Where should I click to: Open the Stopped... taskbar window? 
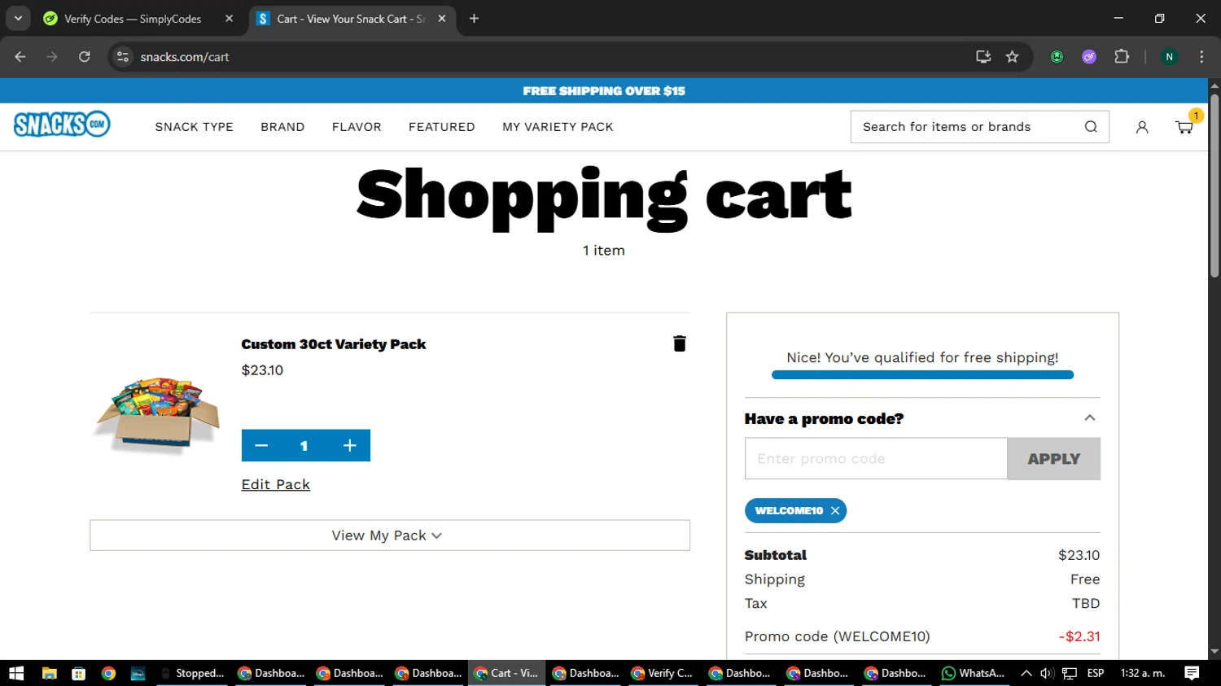point(192,673)
